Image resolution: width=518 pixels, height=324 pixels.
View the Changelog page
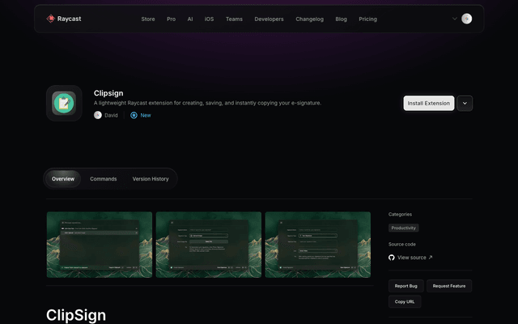[x=309, y=19]
